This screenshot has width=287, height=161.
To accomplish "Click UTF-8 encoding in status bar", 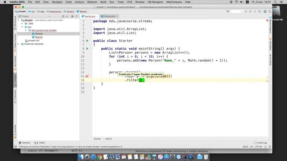I will click(x=258, y=147).
